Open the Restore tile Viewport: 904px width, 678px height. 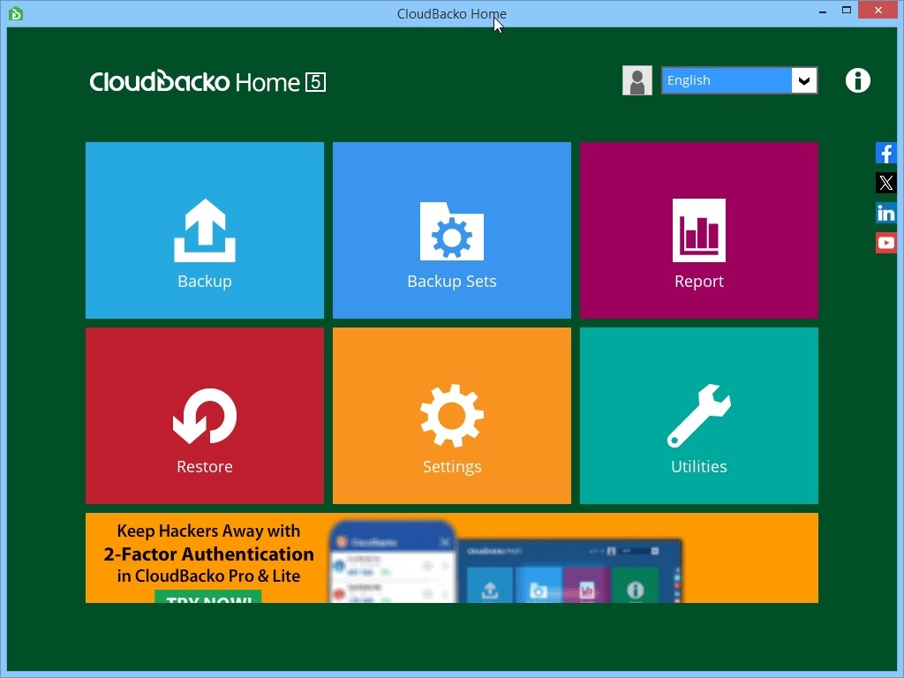click(205, 416)
